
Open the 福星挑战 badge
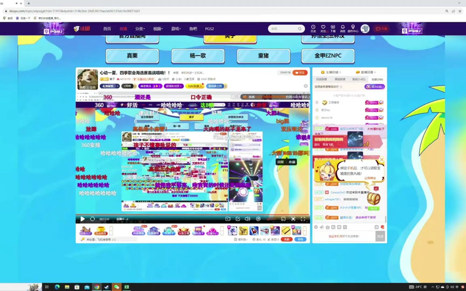tap(150, 86)
